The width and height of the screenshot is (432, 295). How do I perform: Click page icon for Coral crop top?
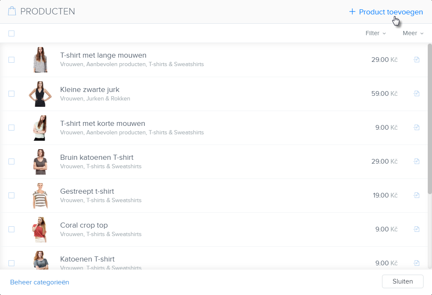click(x=416, y=229)
